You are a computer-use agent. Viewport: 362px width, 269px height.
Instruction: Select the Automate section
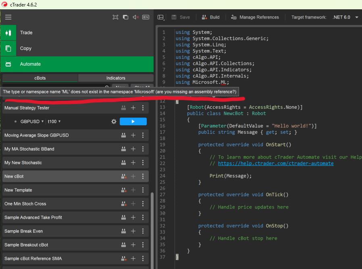click(77, 64)
